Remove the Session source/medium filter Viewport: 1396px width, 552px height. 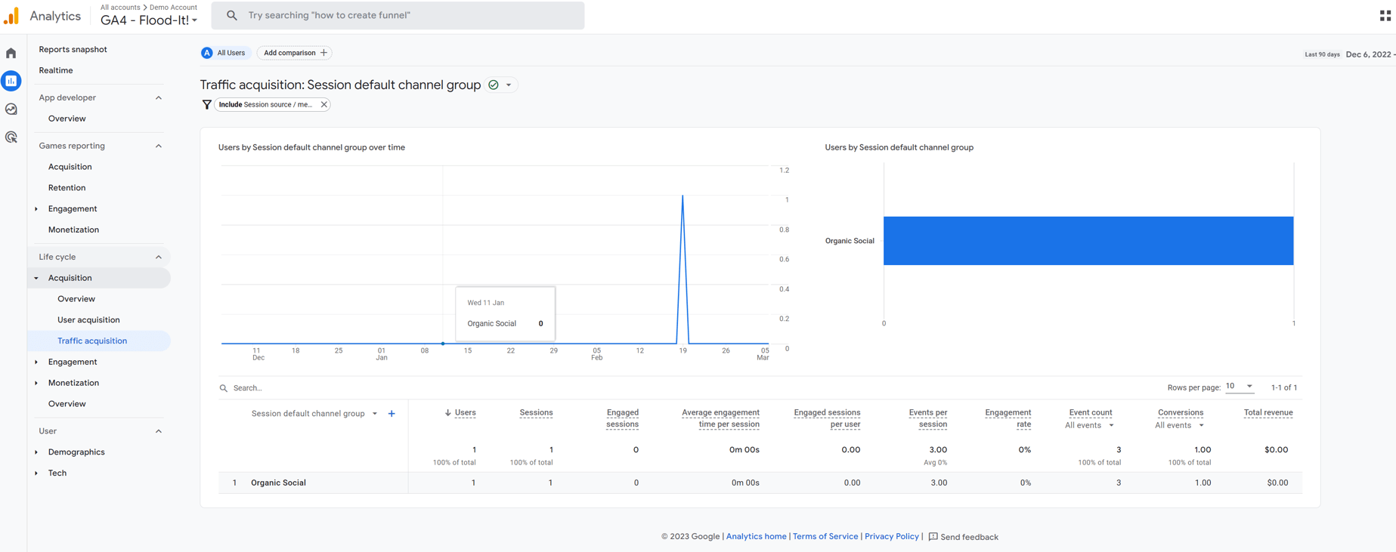[323, 105]
